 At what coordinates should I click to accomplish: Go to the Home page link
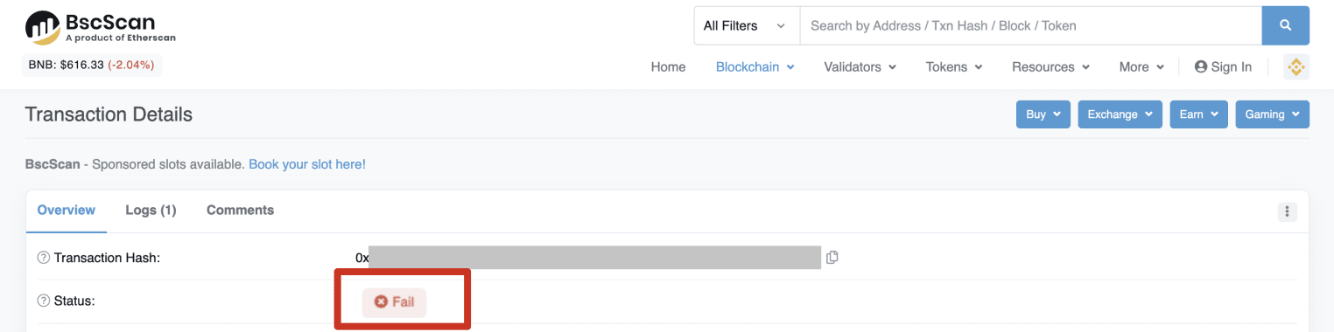click(668, 67)
